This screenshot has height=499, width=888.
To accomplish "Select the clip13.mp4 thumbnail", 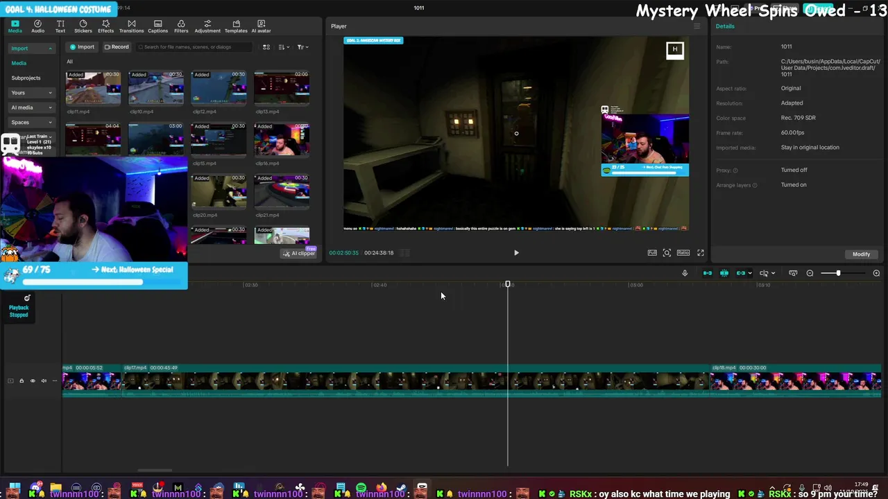I will 282,88.
